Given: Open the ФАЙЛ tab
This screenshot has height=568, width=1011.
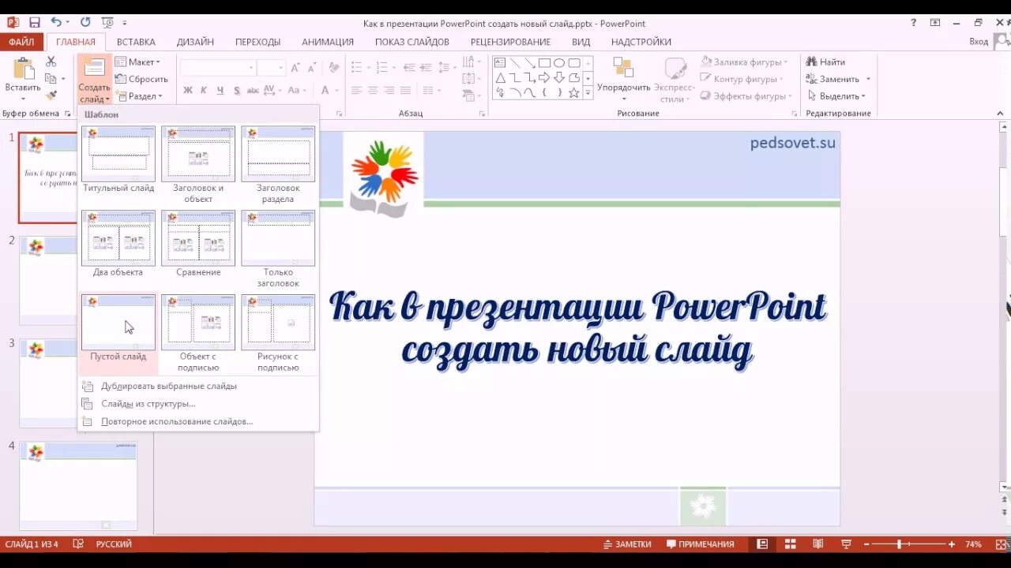Looking at the screenshot, I should point(22,42).
